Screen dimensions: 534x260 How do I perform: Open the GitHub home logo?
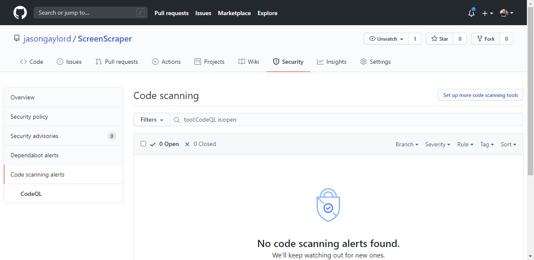point(20,13)
